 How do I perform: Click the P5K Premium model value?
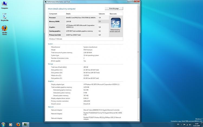pos(88,50)
